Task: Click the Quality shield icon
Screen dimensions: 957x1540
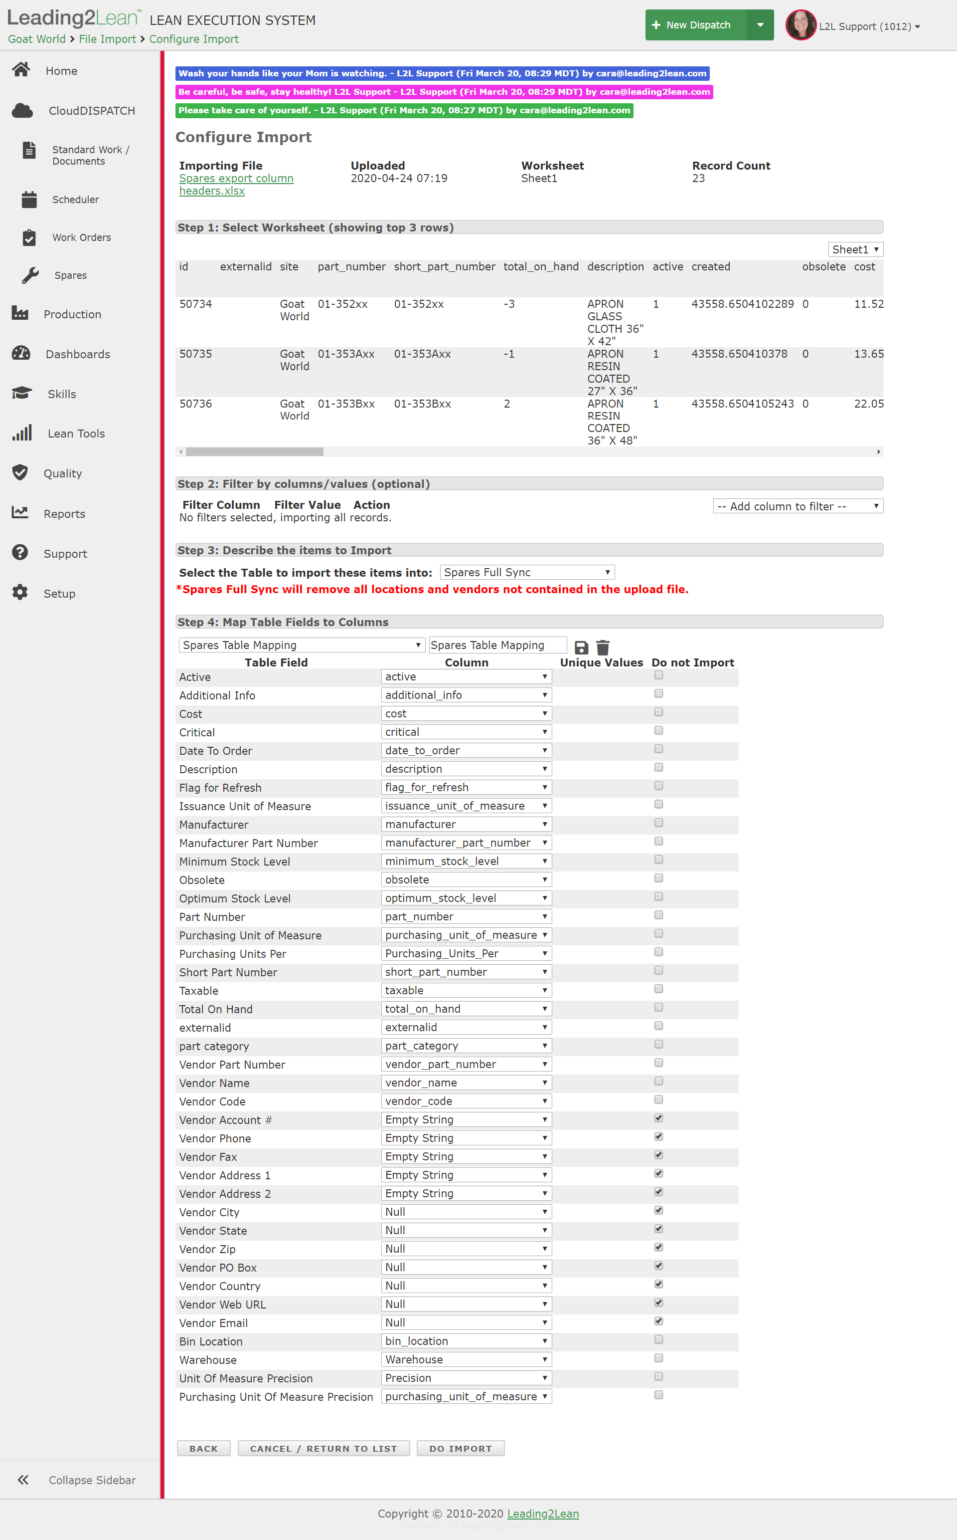Action: 20,472
